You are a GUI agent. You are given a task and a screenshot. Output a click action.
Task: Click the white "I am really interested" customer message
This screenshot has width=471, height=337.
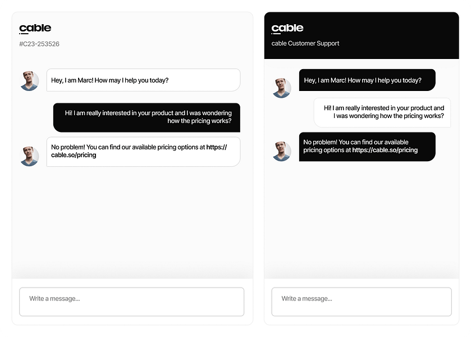(382, 112)
